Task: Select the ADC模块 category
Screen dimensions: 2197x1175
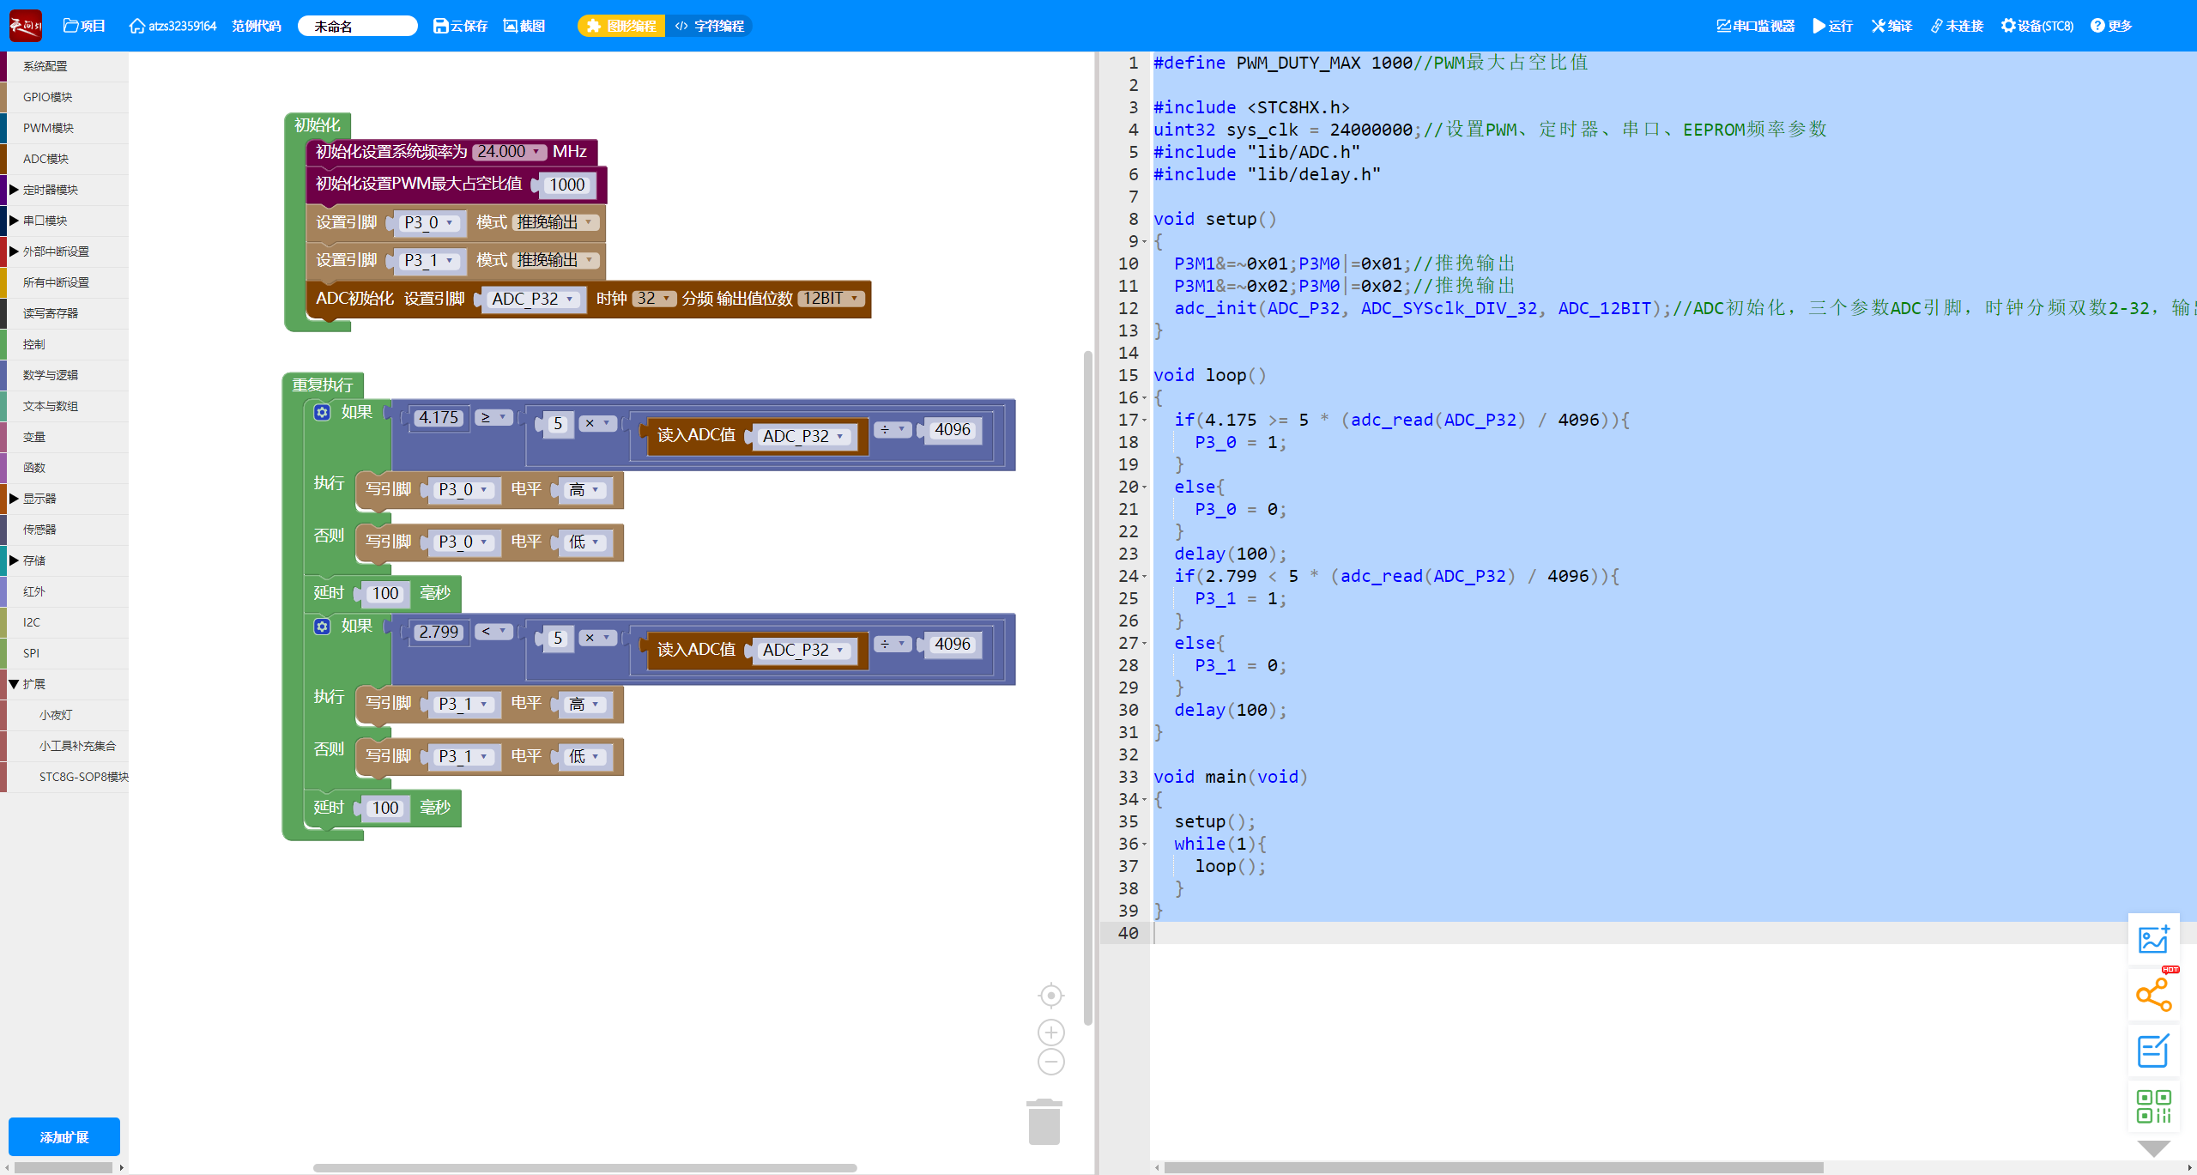Action: click(64, 159)
